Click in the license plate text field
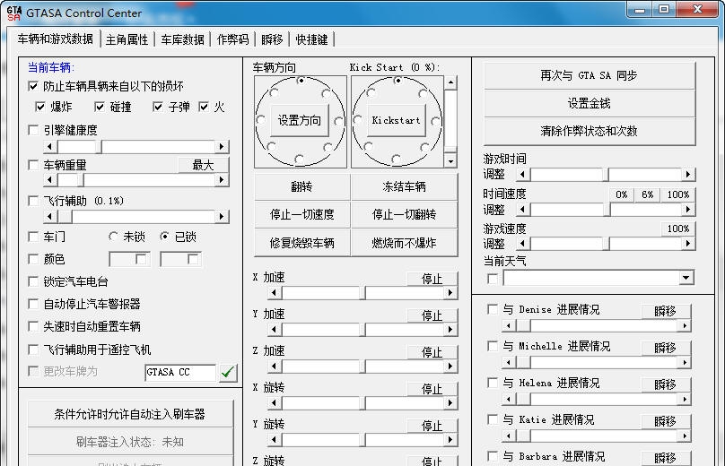725x466 pixels. pyautogui.click(x=180, y=372)
